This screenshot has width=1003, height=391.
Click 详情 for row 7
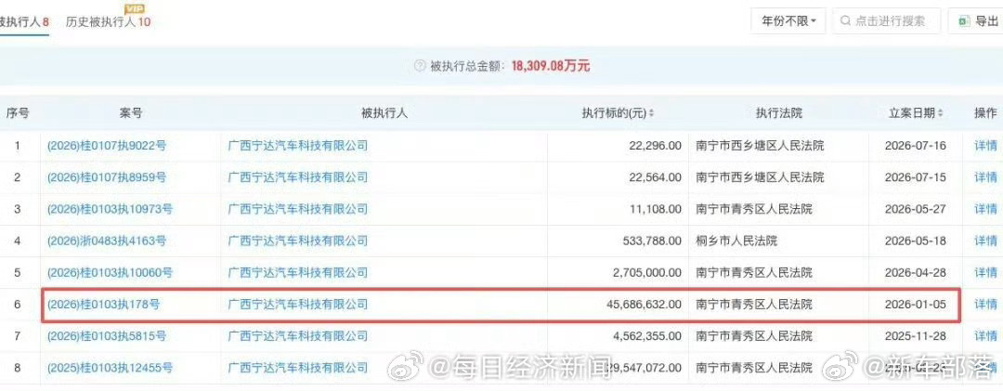[985, 336]
